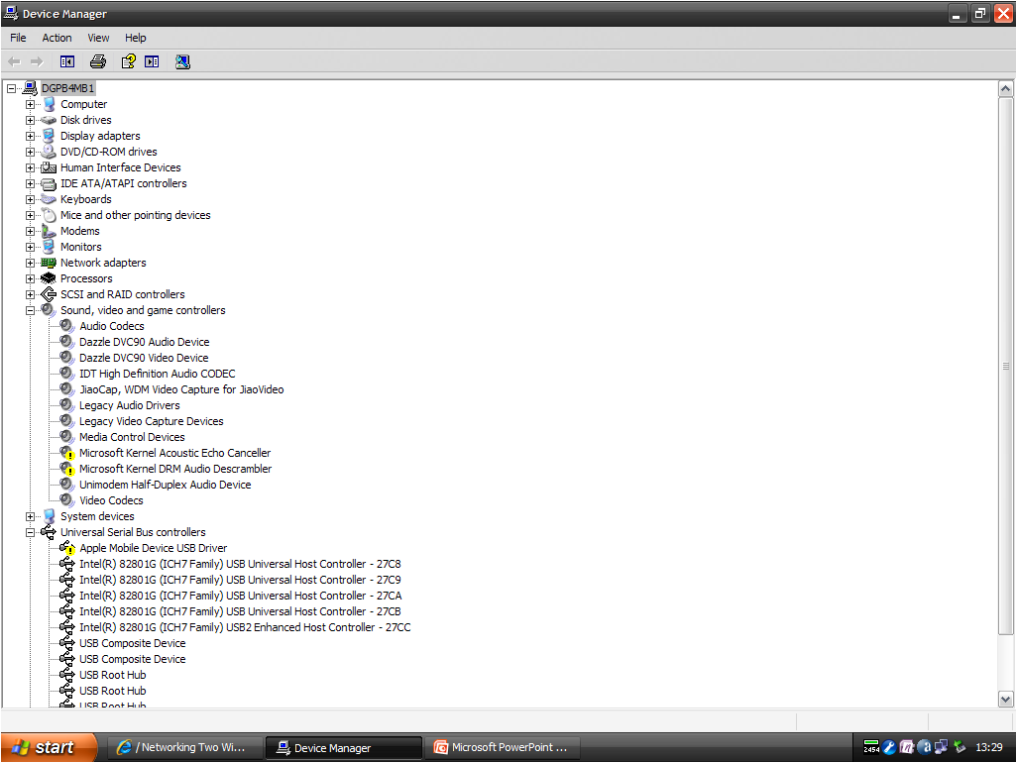Viewport: 1017px width, 763px height.
Task: Open the Properties/help toolbar icon
Action: point(129,61)
